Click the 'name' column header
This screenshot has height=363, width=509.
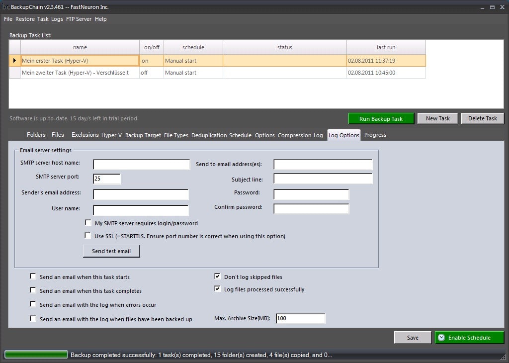click(x=80, y=47)
